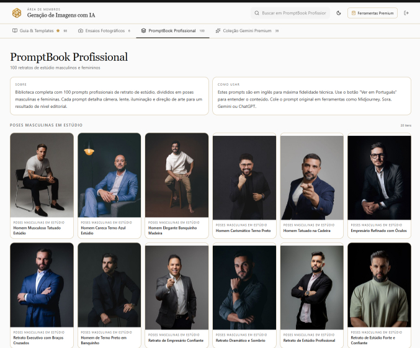Open Retrato Dramático e Sombrio image
This screenshot has width=420, height=348.
pyautogui.click(x=244, y=287)
